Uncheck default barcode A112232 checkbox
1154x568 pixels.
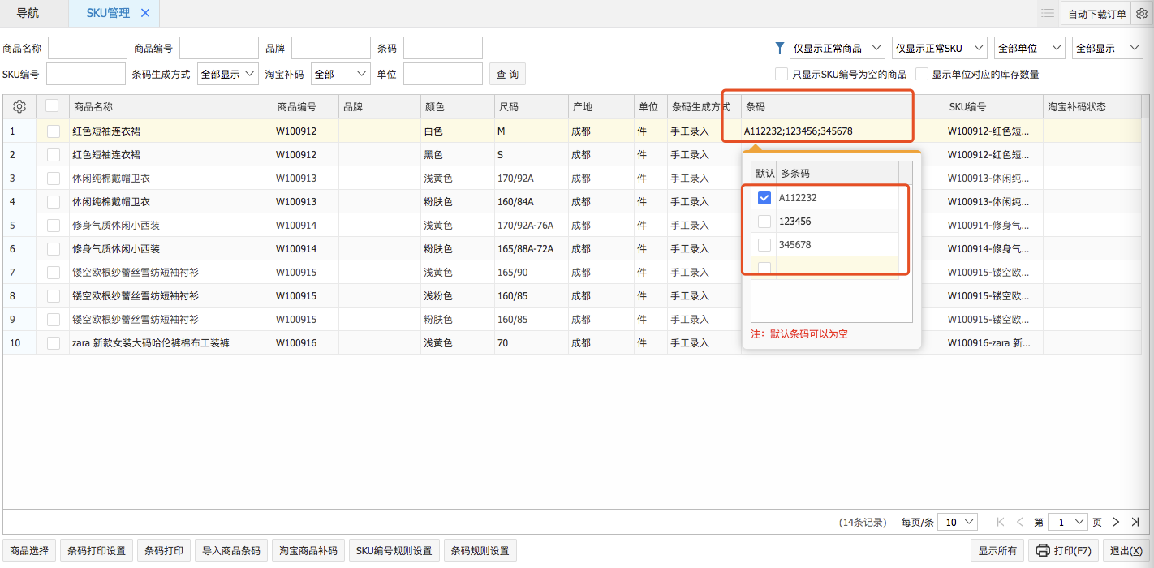click(764, 197)
